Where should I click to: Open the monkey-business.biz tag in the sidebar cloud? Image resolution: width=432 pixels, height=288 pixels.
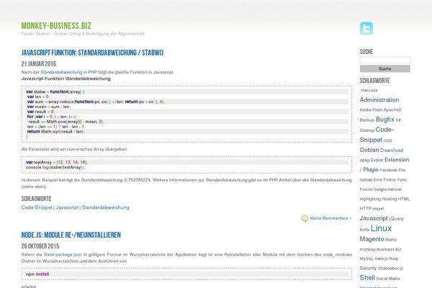380,249
